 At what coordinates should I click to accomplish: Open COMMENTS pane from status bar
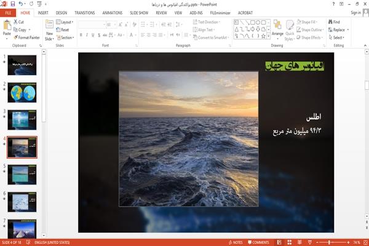pos(258,242)
